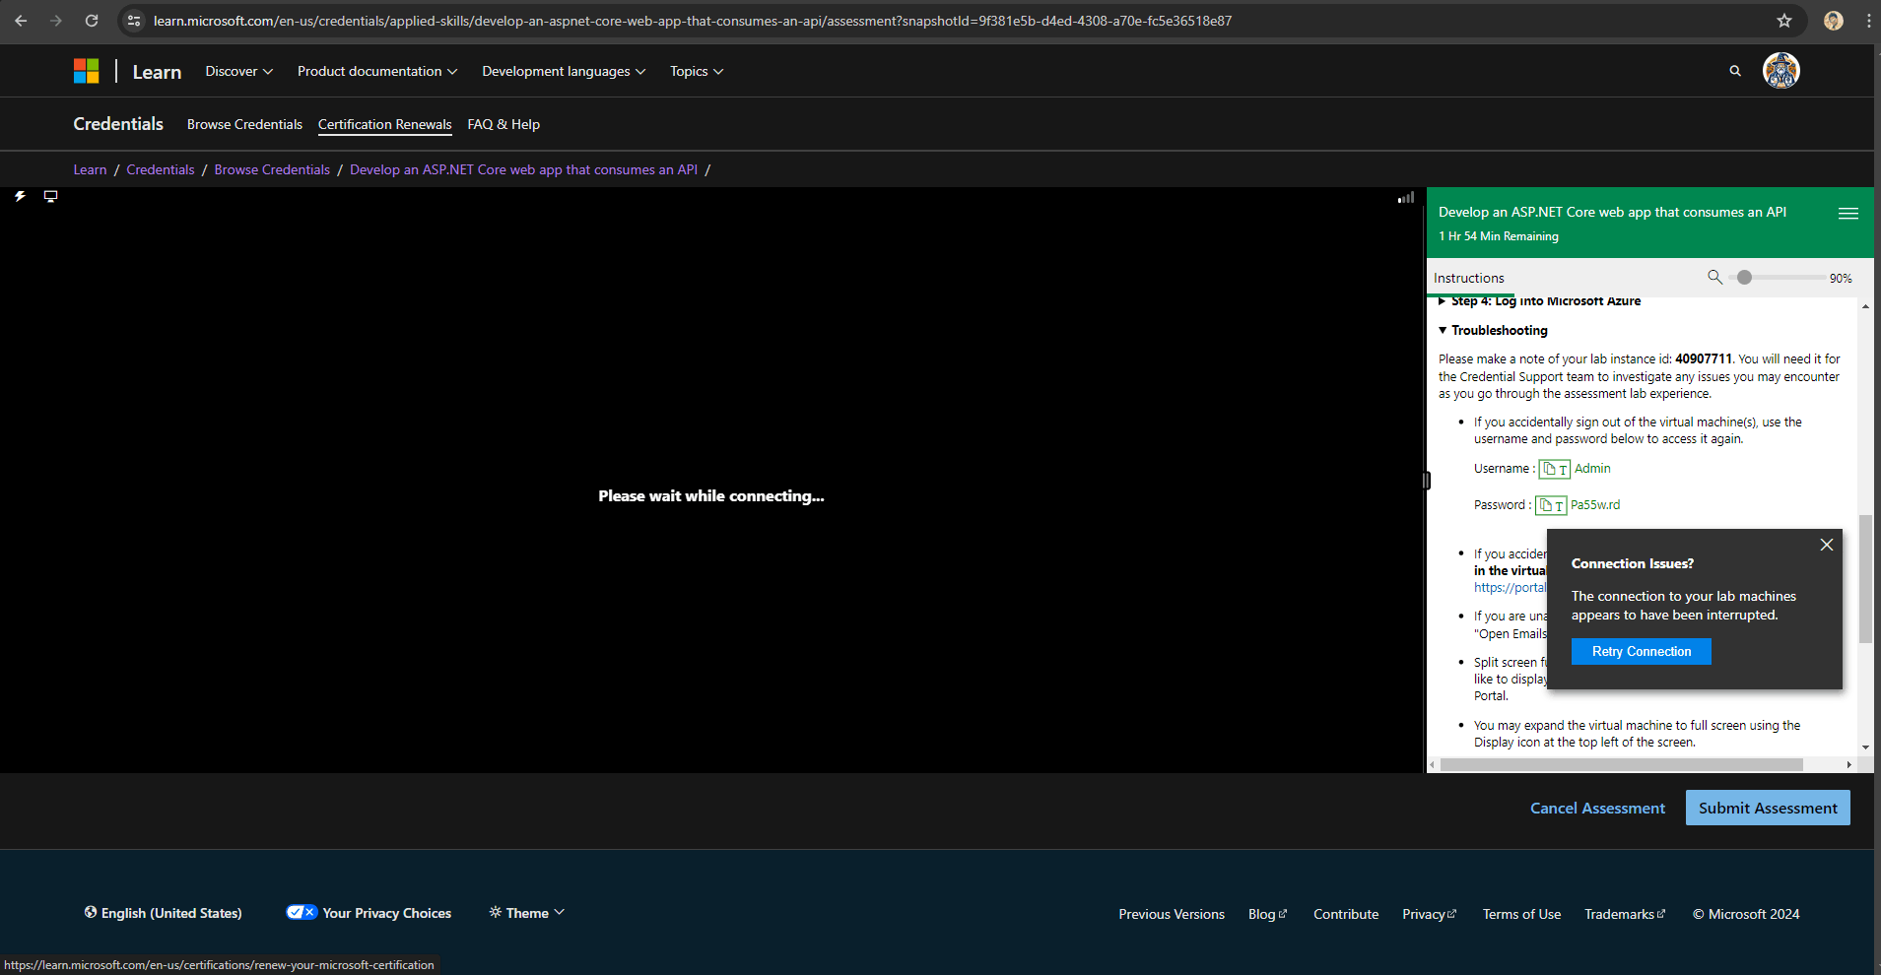Open FAQ & Help in subnav

pos(504,124)
